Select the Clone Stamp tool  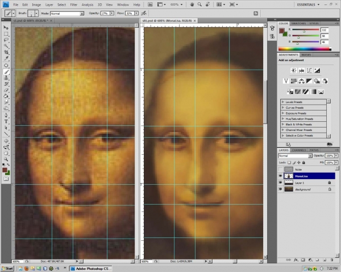click(x=6, y=78)
